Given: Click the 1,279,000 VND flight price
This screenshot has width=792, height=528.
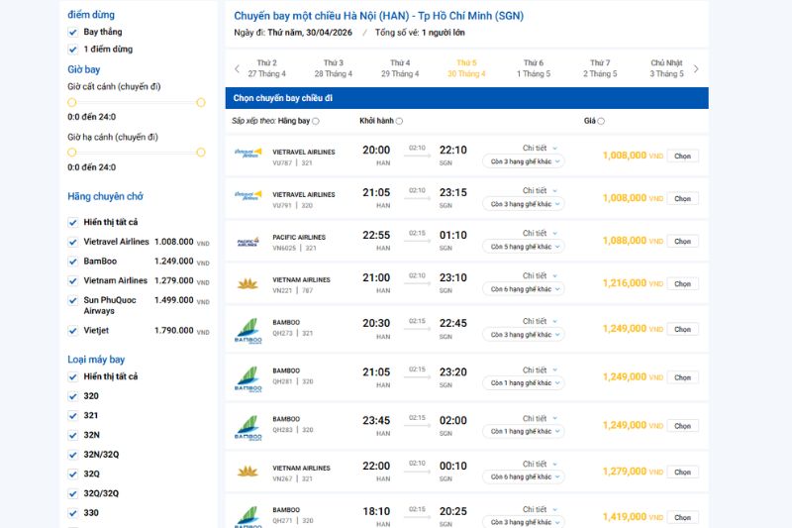Looking at the screenshot, I should click(x=633, y=472).
